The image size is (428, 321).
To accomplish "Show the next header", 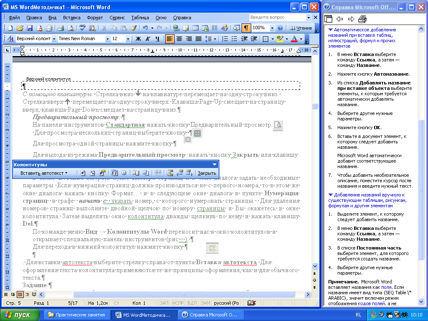I will [x=189, y=173].
